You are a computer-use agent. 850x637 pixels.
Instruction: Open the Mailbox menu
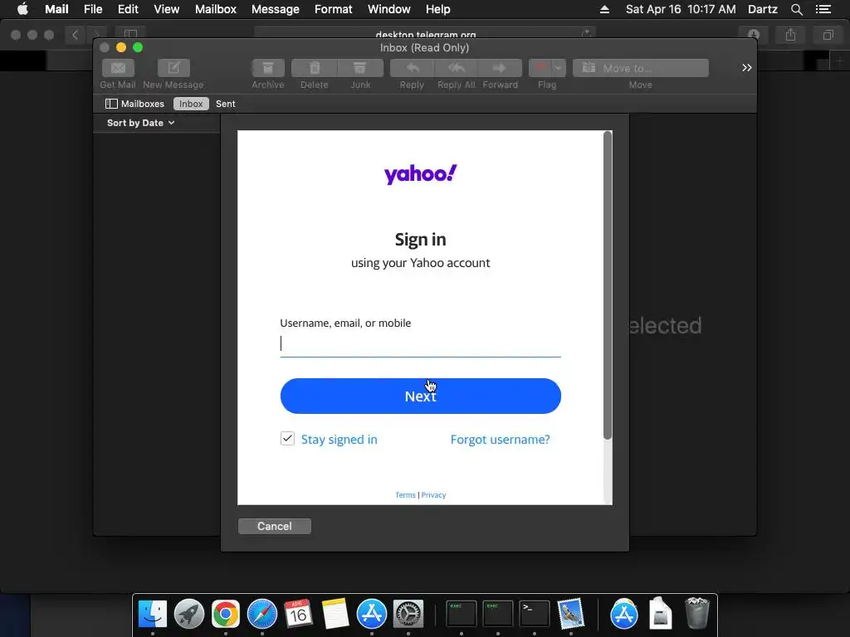[x=216, y=9]
